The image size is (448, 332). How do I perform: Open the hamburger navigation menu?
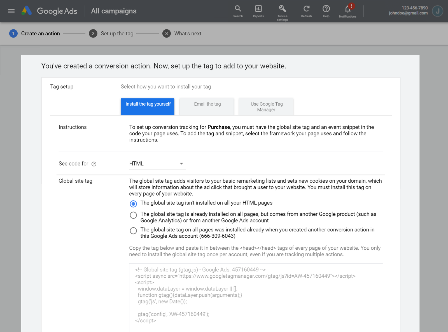point(11,11)
